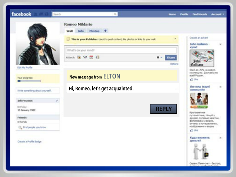The height and width of the screenshot is (177, 236).
Task: Click the facebook logo
Action: pyautogui.click(x=21, y=14)
